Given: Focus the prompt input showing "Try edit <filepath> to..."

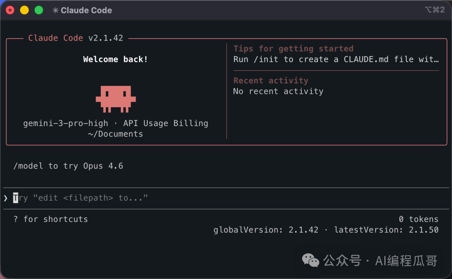Looking at the screenshot, I should (x=226, y=198).
